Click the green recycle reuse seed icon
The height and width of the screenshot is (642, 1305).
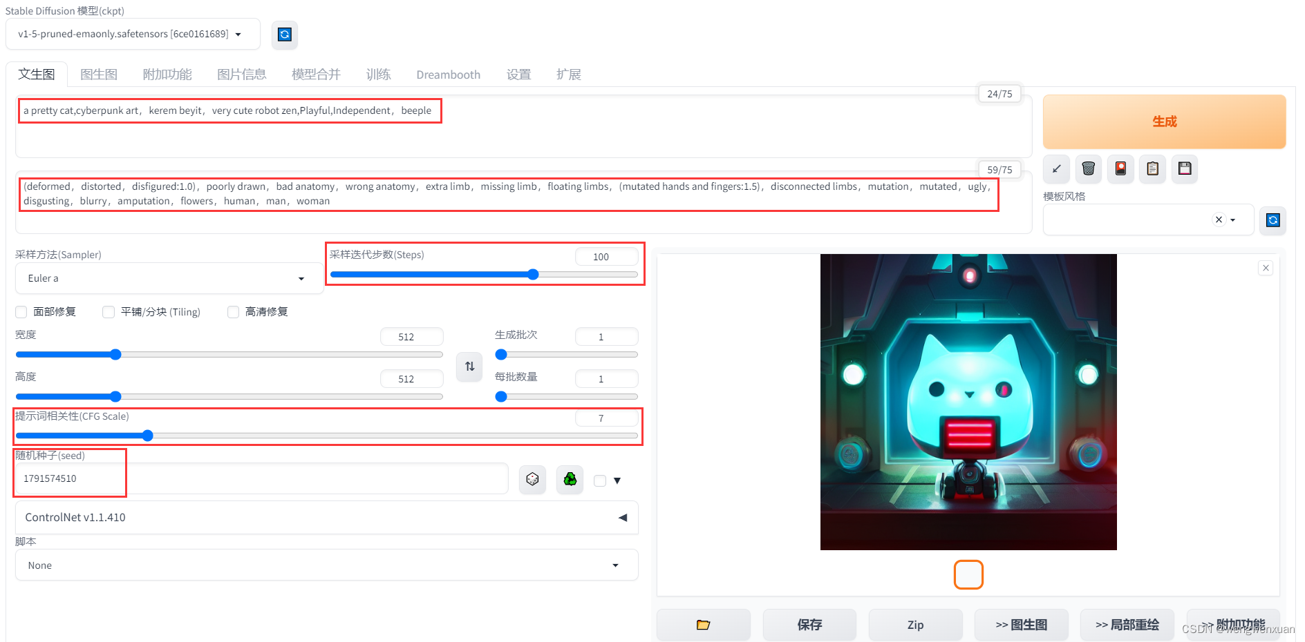[570, 479]
